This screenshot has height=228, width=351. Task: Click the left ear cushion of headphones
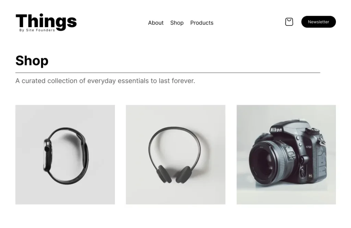click(165, 174)
